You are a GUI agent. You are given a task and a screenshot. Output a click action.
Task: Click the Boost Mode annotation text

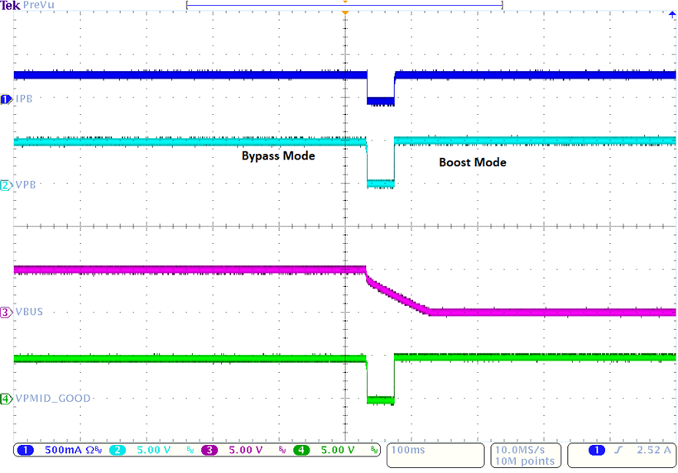pyautogui.click(x=472, y=162)
